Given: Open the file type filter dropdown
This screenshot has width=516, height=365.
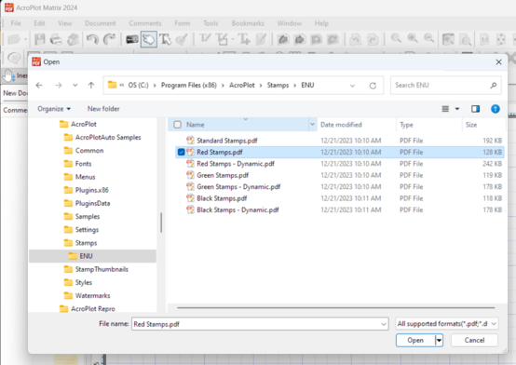Looking at the screenshot, I should tap(446, 324).
